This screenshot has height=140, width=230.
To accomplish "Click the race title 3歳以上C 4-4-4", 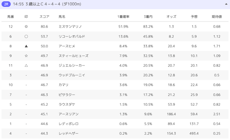I will 43,4.
